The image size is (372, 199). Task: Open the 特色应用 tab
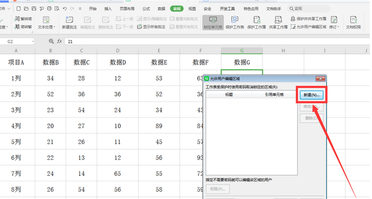click(x=251, y=9)
